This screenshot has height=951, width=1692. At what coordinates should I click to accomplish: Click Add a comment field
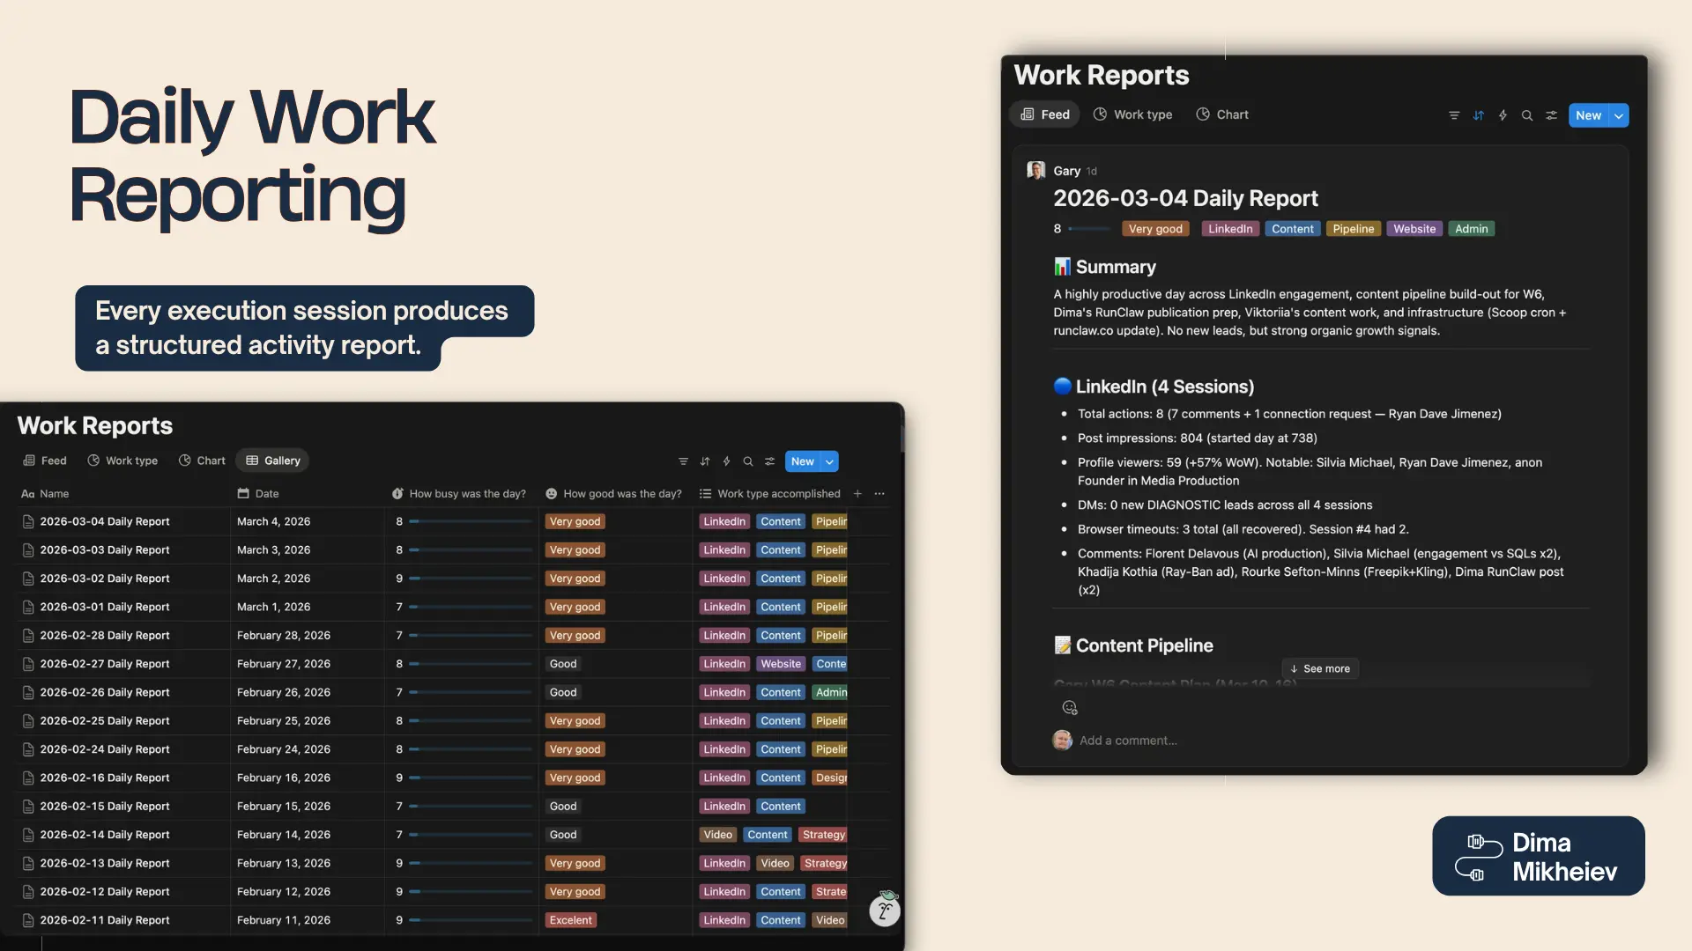1128,741
